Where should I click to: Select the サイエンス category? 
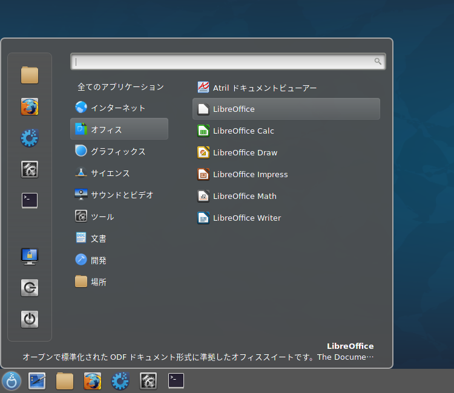119,173
